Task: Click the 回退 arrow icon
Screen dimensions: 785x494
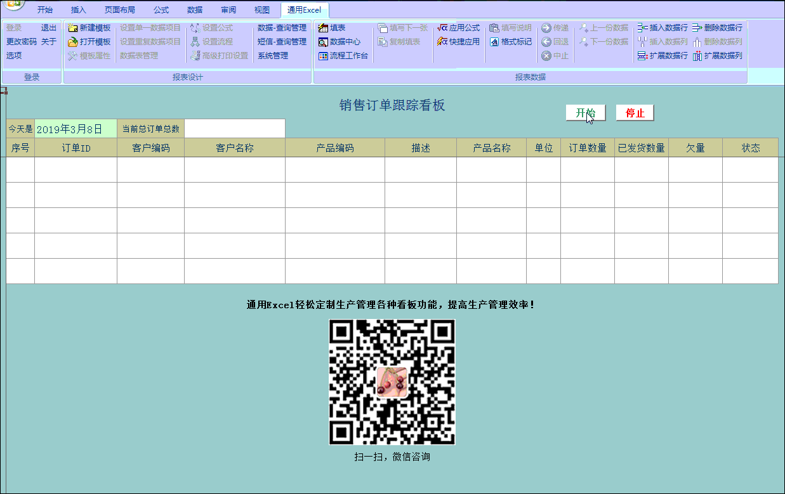Action: click(x=546, y=42)
